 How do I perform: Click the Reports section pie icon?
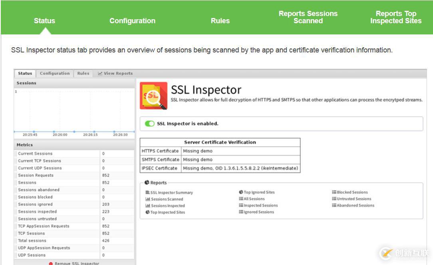[x=147, y=183]
